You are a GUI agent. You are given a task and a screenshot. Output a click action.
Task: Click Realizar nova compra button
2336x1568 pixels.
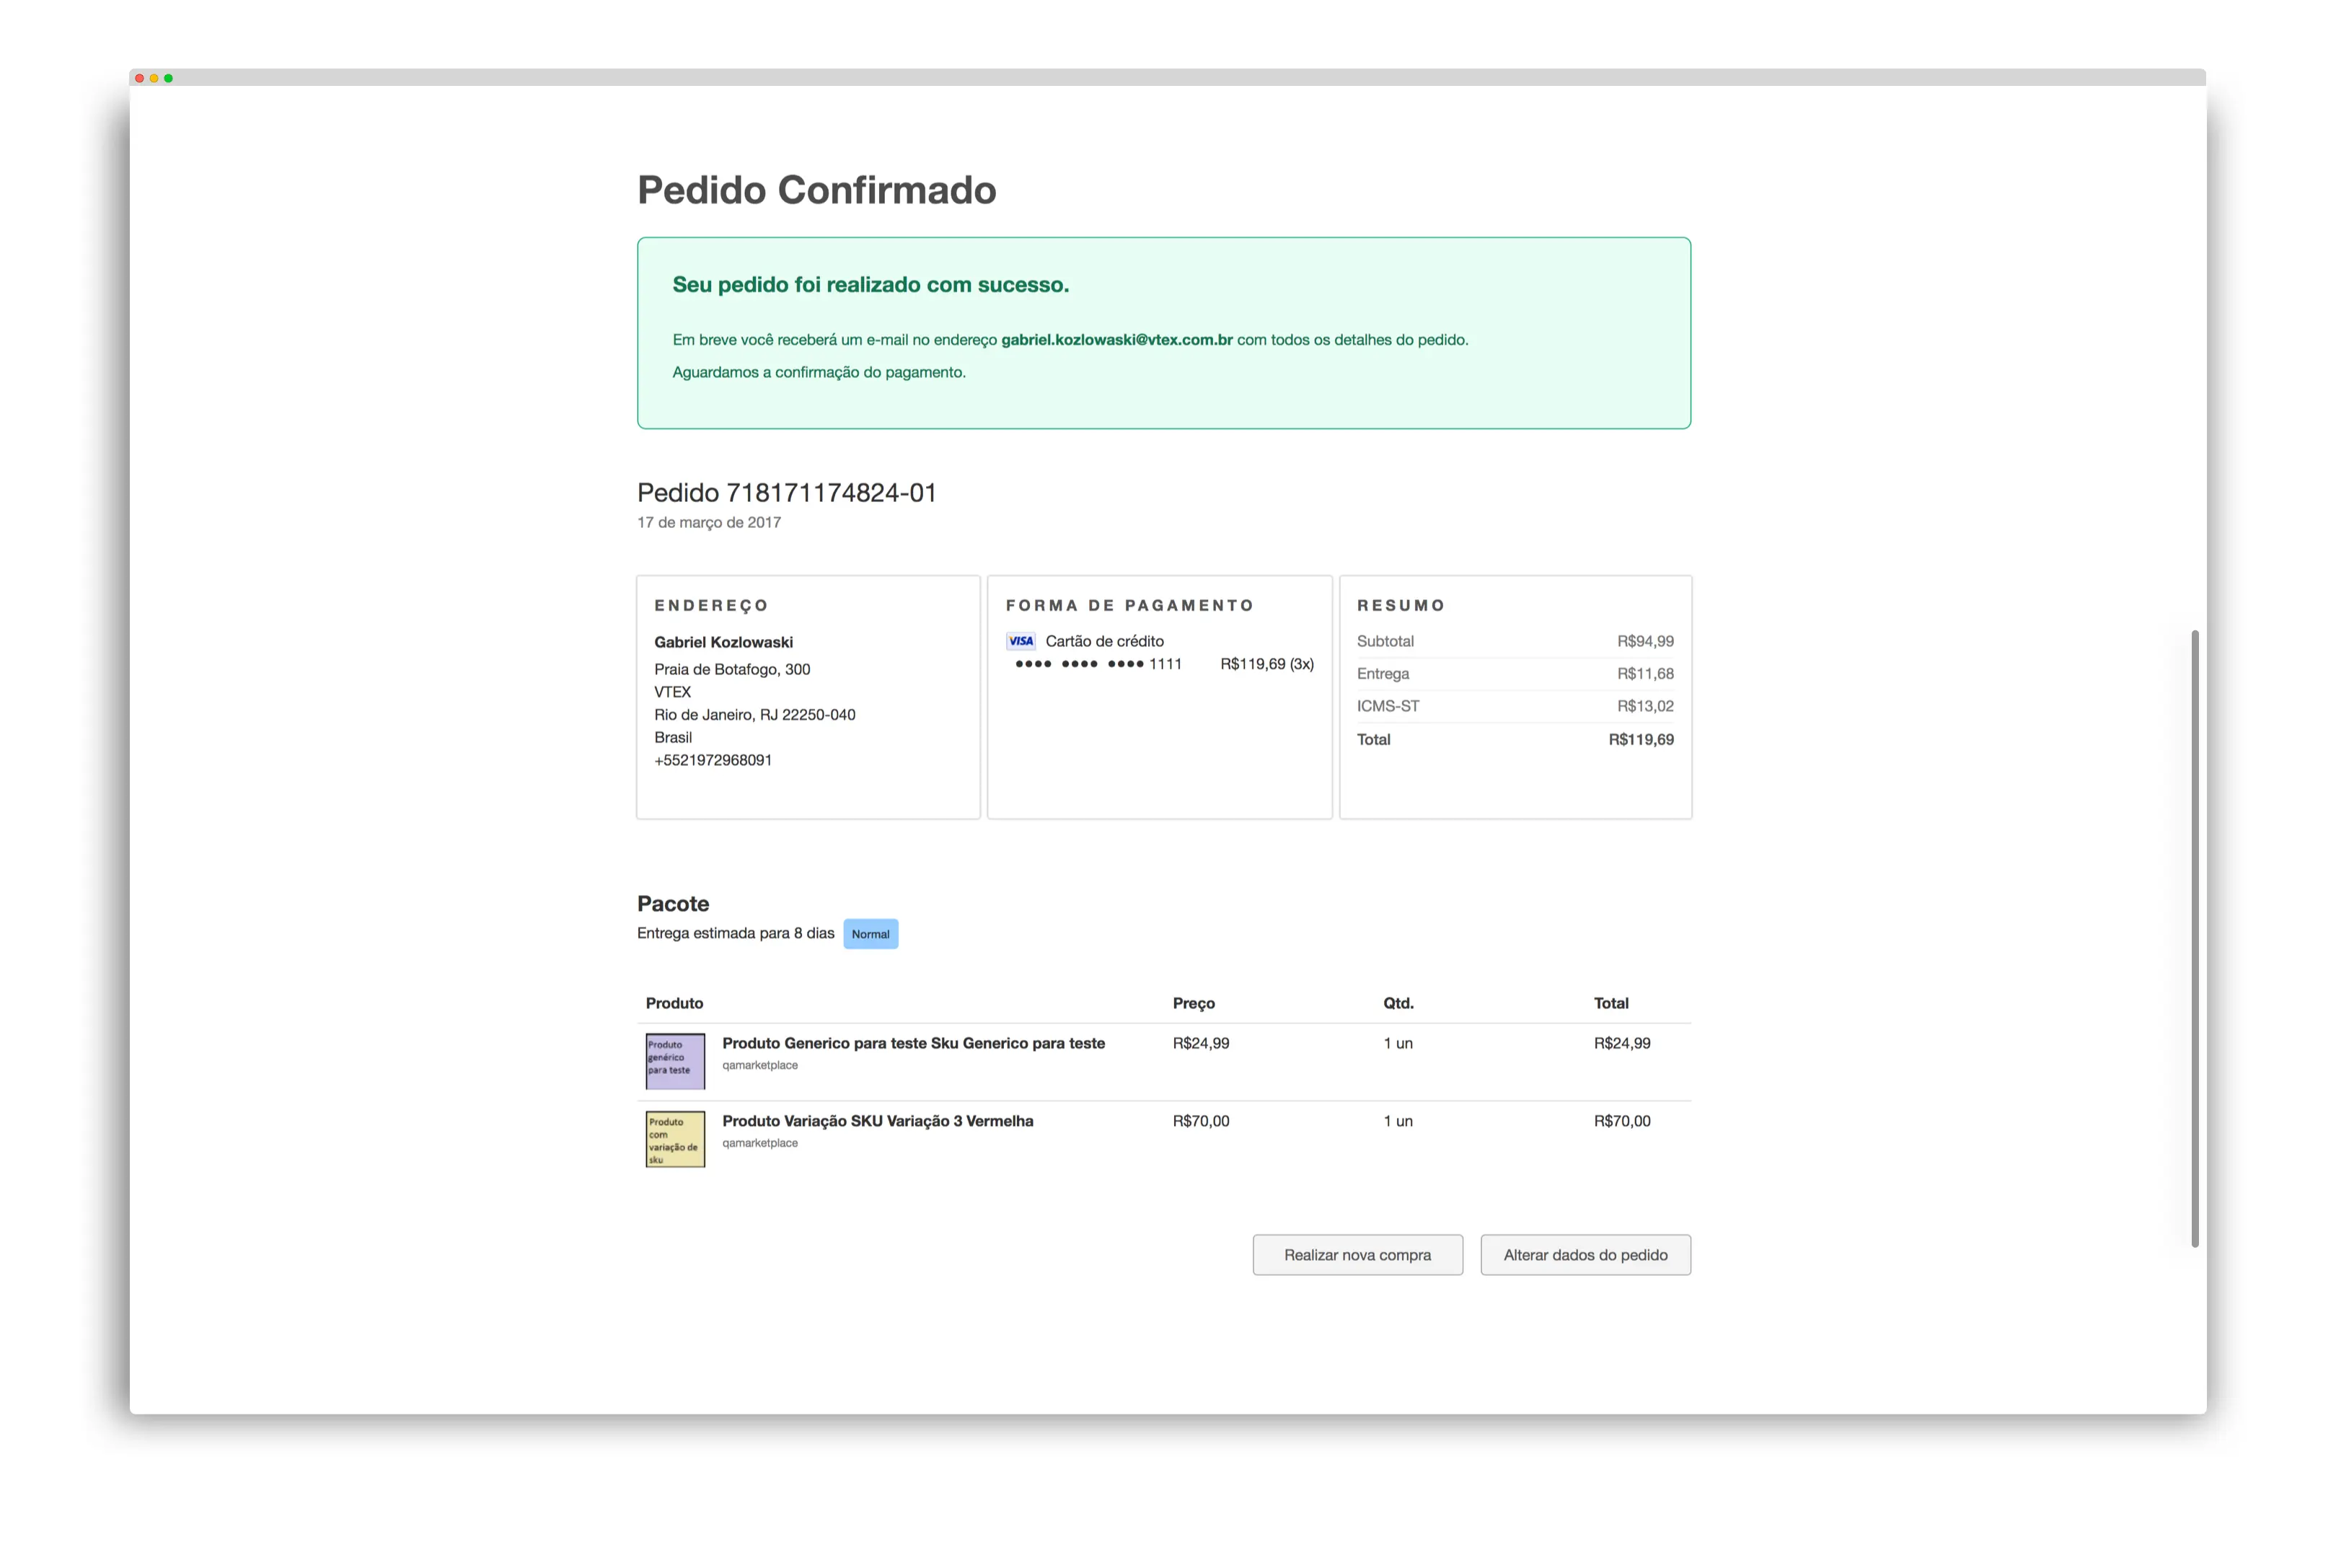click(1357, 1254)
